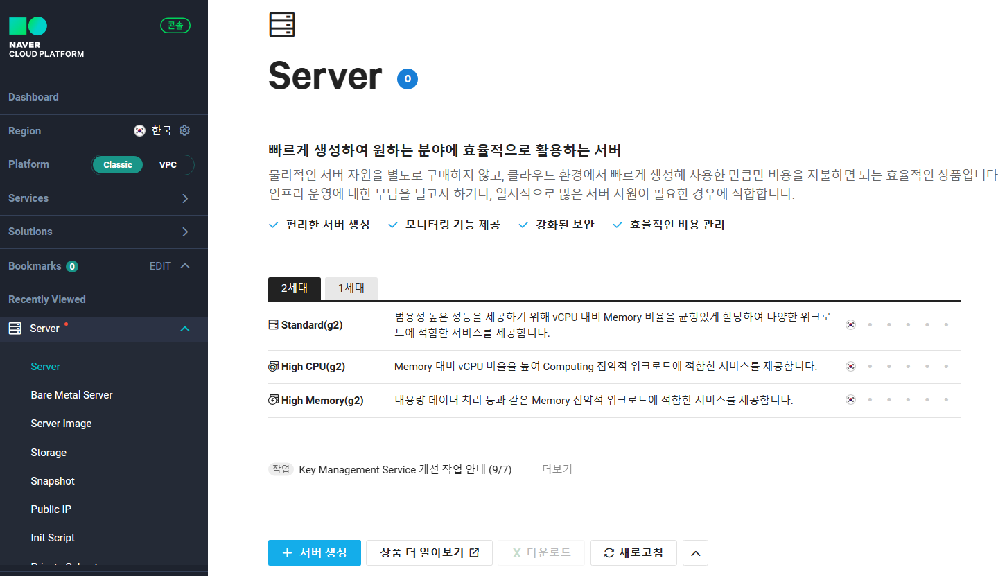Collapse the info panel with up chevron
Image resolution: width=998 pixels, height=576 pixels.
[695, 552]
